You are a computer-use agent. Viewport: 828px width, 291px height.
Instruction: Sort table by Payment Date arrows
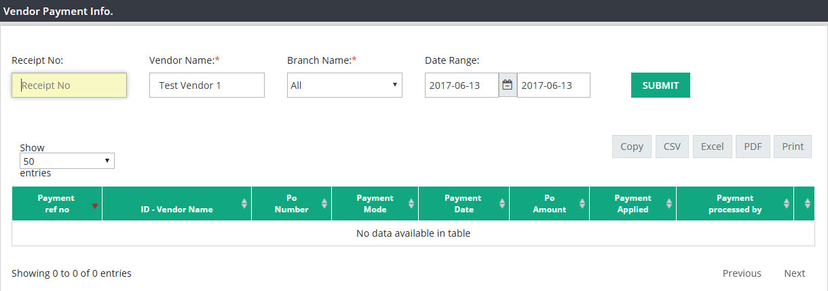click(x=502, y=203)
